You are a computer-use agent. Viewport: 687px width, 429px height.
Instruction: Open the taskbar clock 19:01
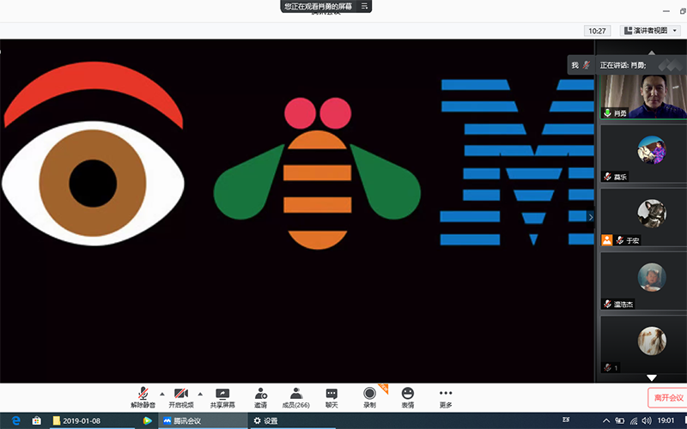pyautogui.click(x=666, y=420)
